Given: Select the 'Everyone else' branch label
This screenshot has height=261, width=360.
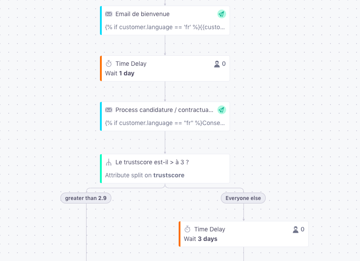Looking at the screenshot, I should click(x=243, y=198).
